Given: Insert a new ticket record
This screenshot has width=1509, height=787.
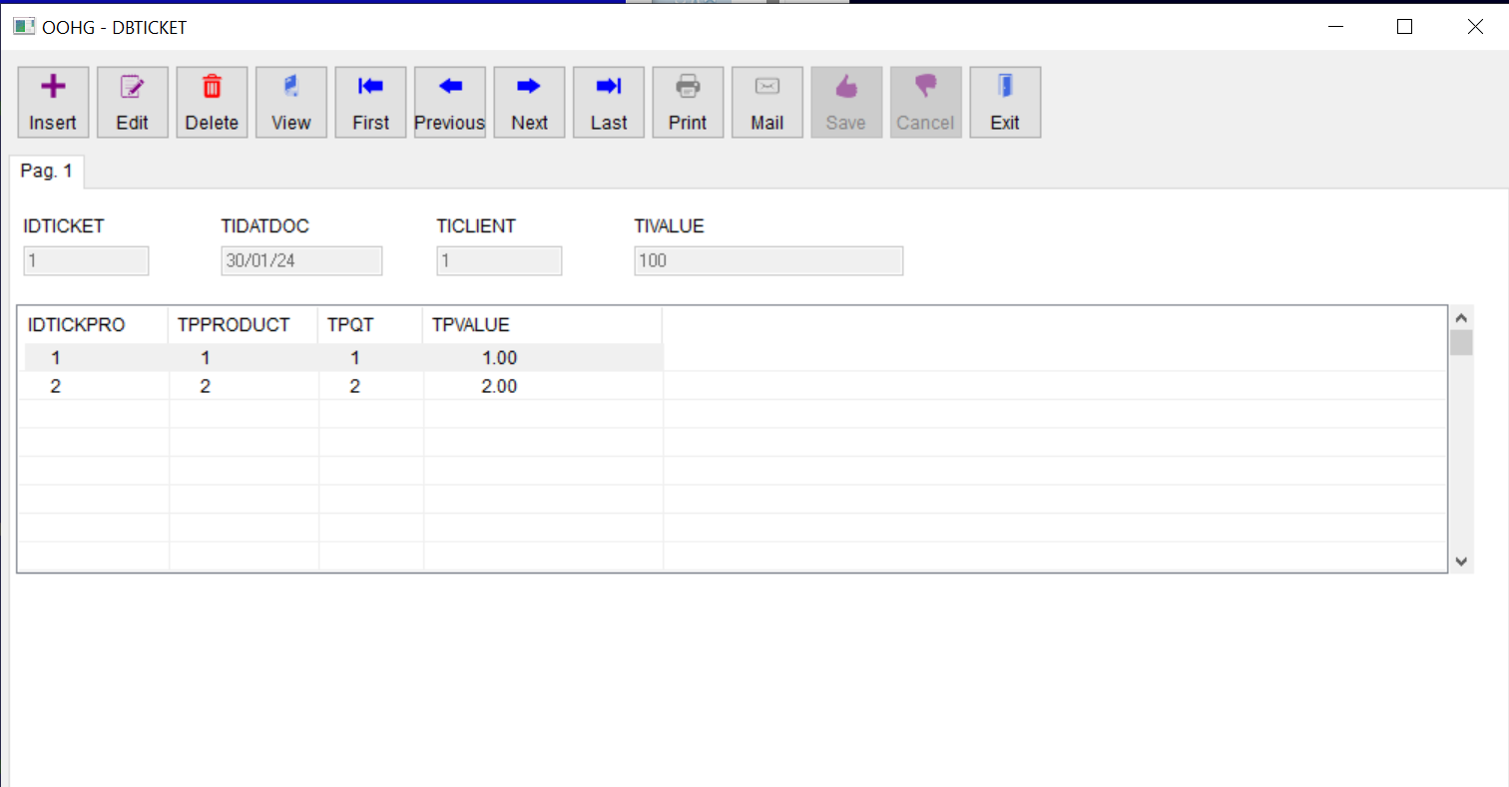Looking at the screenshot, I should click(53, 102).
